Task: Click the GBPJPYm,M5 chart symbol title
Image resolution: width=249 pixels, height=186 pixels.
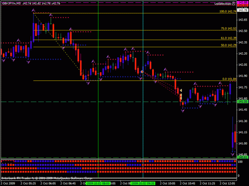Action: pos(11,3)
